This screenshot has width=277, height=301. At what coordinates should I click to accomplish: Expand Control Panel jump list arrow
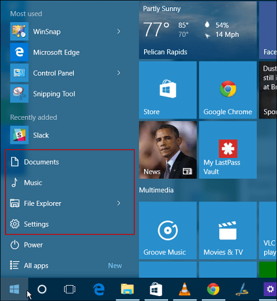[x=119, y=73]
